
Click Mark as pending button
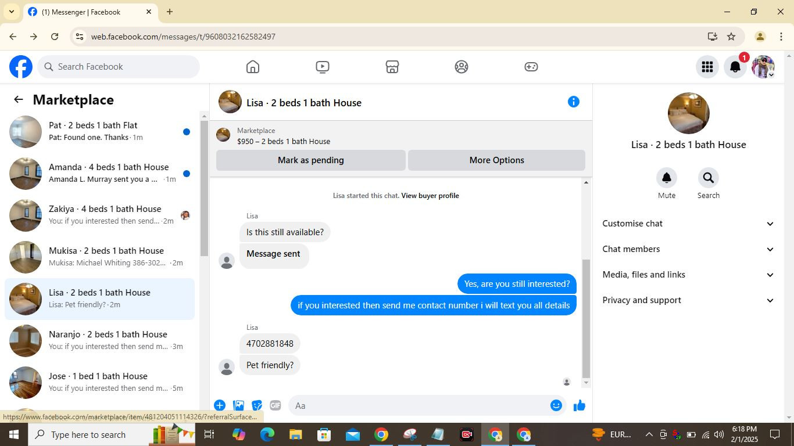311,160
